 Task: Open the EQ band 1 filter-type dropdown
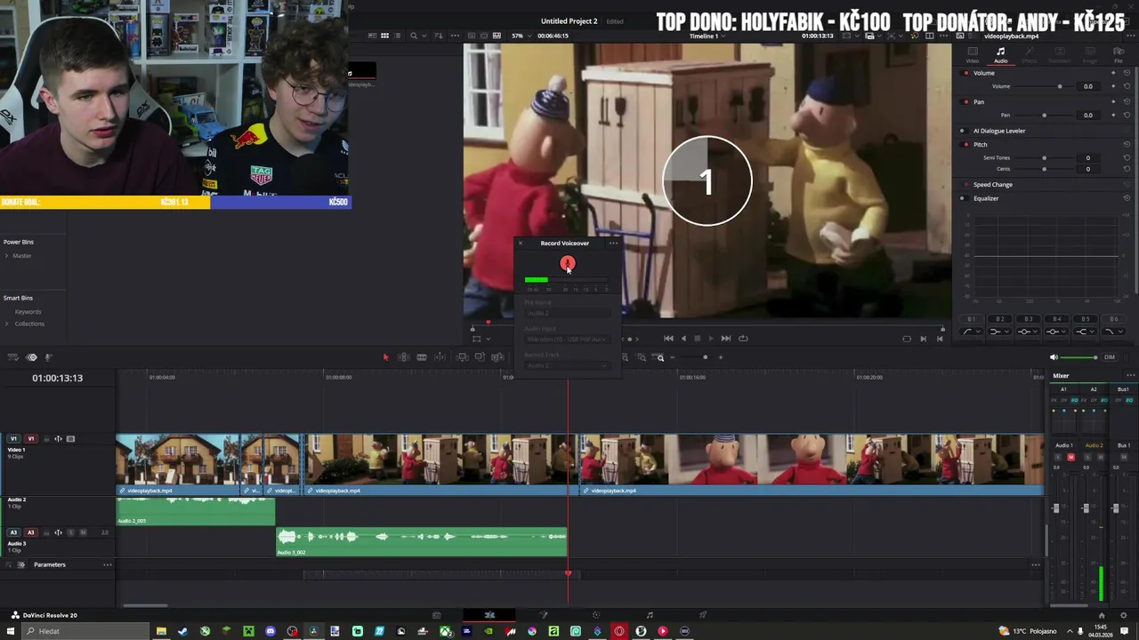coord(972,332)
